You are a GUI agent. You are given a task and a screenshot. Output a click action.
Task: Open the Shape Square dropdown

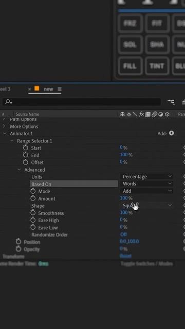146,206
